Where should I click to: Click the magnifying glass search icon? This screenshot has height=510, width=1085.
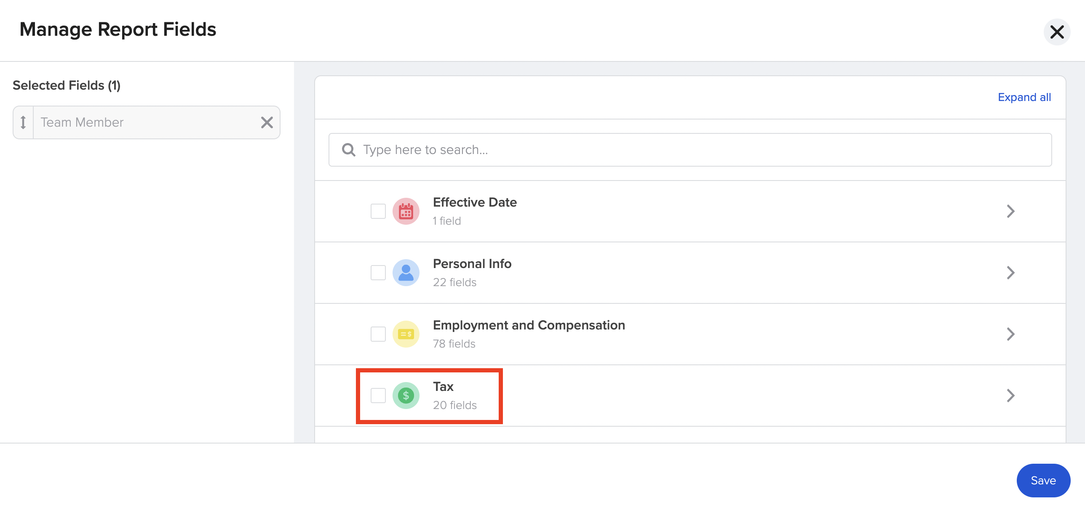(x=348, y=150)
